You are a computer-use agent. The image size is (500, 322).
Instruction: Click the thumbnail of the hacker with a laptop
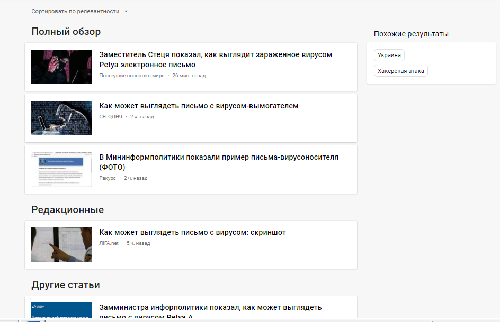pyautogui.click(x=61, y=118)
